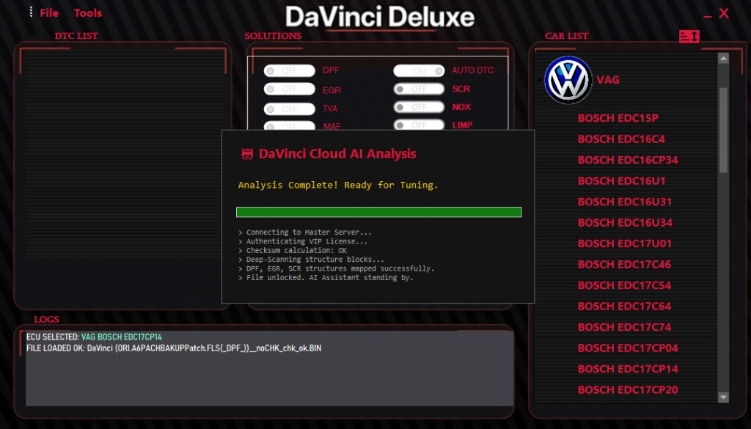
Task: Open the Tools menu
Action: tap(88, 13)
